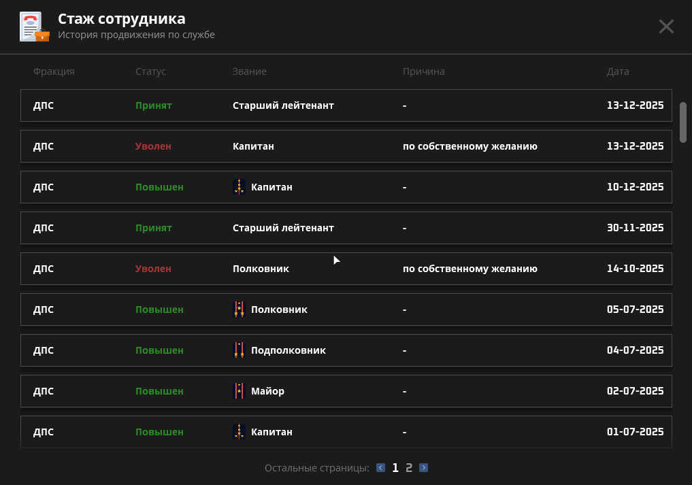Click the Статус column header
Image resolution: width=692 pixels, height=485 pixels.
pyautogui.click(x=150, y=71)
